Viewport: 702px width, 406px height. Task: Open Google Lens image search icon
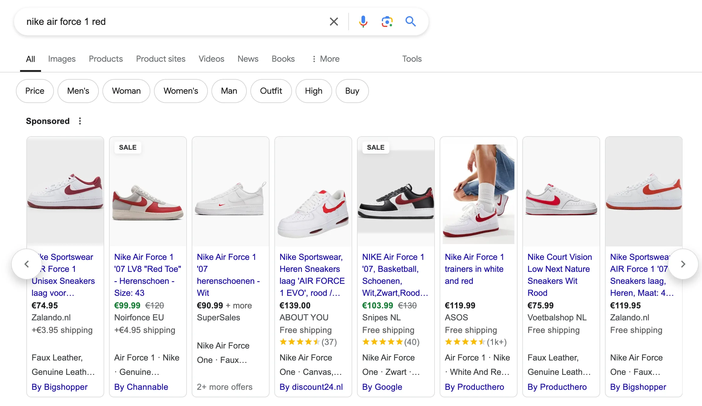coord(387,22)
